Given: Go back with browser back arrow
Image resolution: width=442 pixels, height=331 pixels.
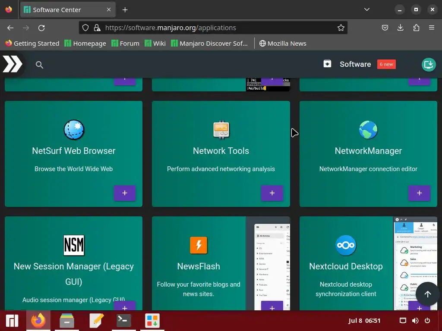Looking at the screenshot, I should pos(10,28).
